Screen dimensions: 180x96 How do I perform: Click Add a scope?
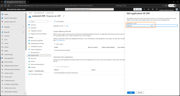pyautogui.click(x=59, y=44)
